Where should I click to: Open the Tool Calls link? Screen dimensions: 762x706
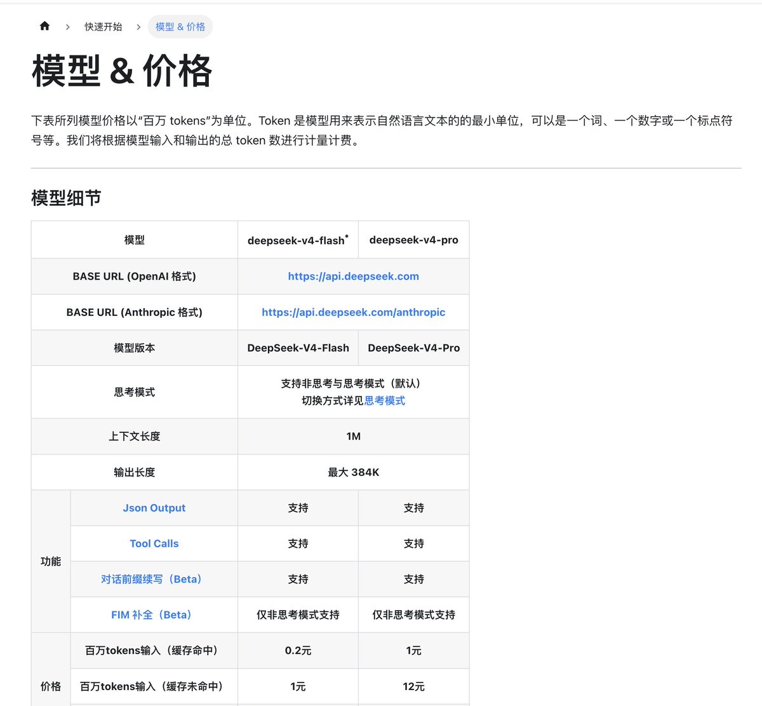(x=154, y=543)
